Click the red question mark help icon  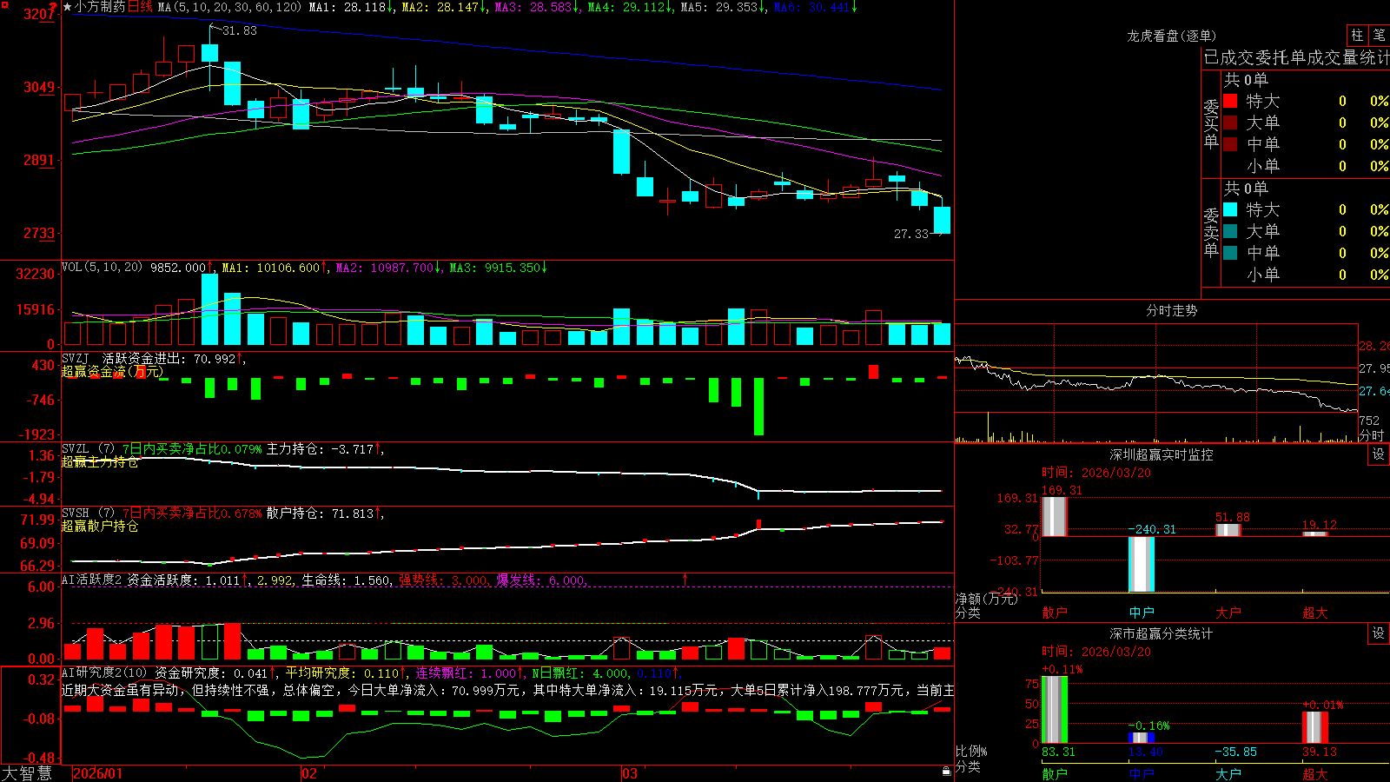point(53,7)
